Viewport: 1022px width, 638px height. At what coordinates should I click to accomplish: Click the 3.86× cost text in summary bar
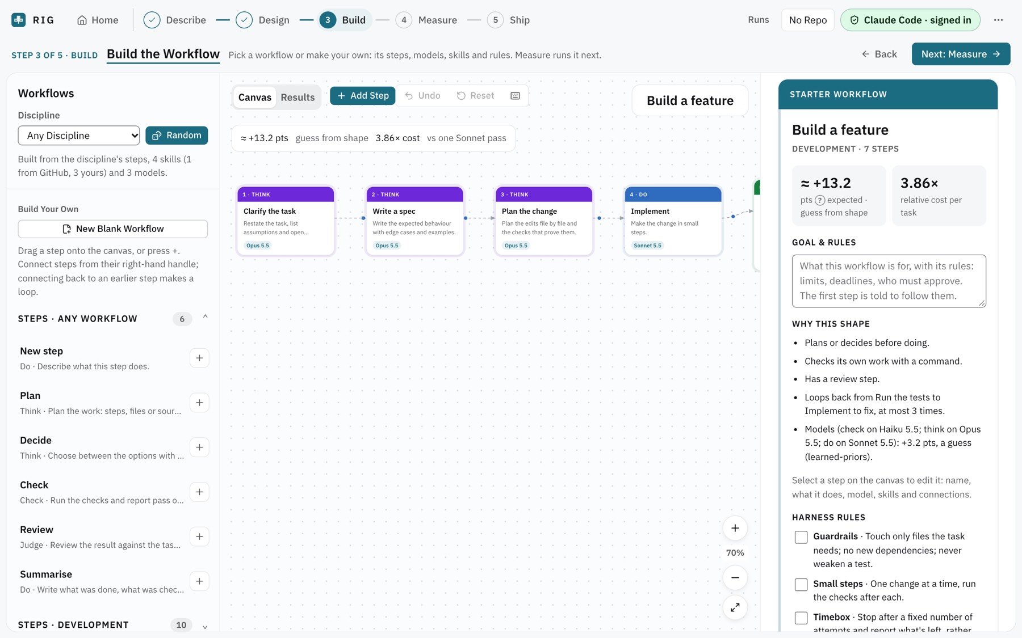[397, 138]
